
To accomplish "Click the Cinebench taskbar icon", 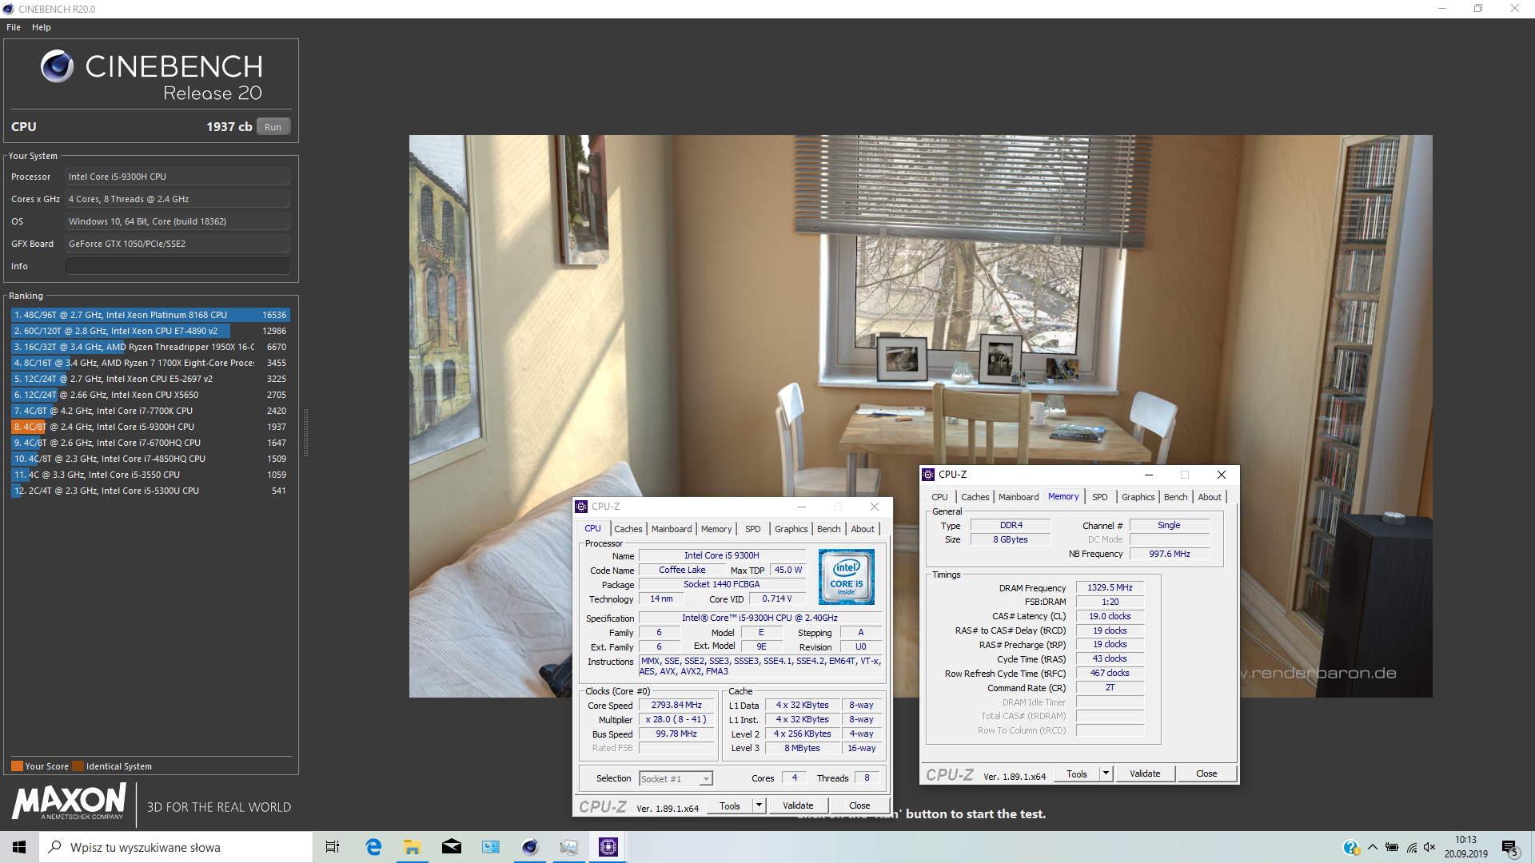I will click(529, 847).
